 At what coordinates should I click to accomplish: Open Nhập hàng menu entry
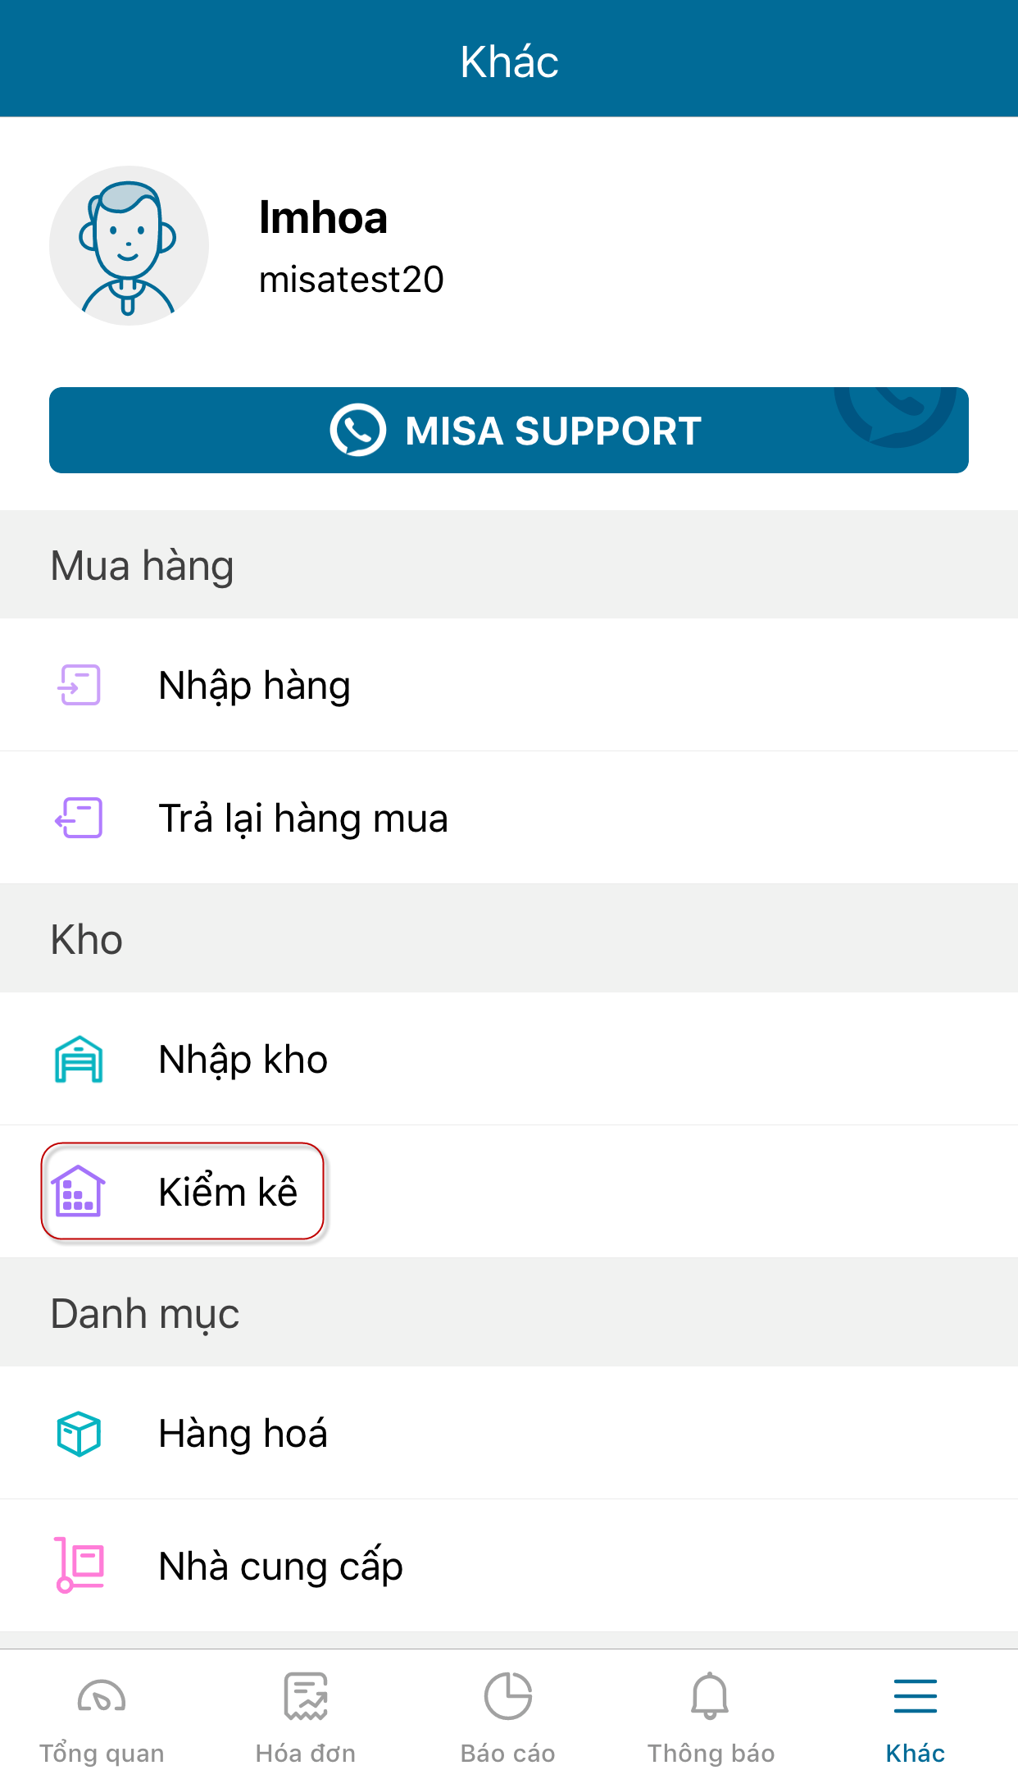coord(255,686)
